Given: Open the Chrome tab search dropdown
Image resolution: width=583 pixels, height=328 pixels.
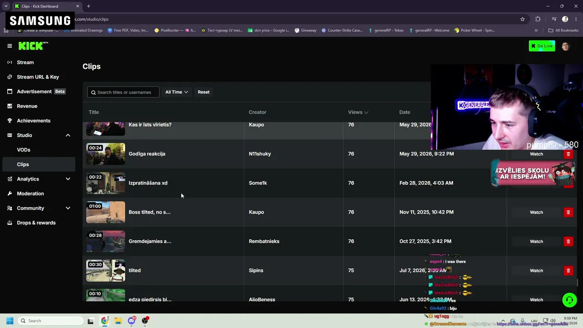Looking at the screenshot, I should pos(6,6).
